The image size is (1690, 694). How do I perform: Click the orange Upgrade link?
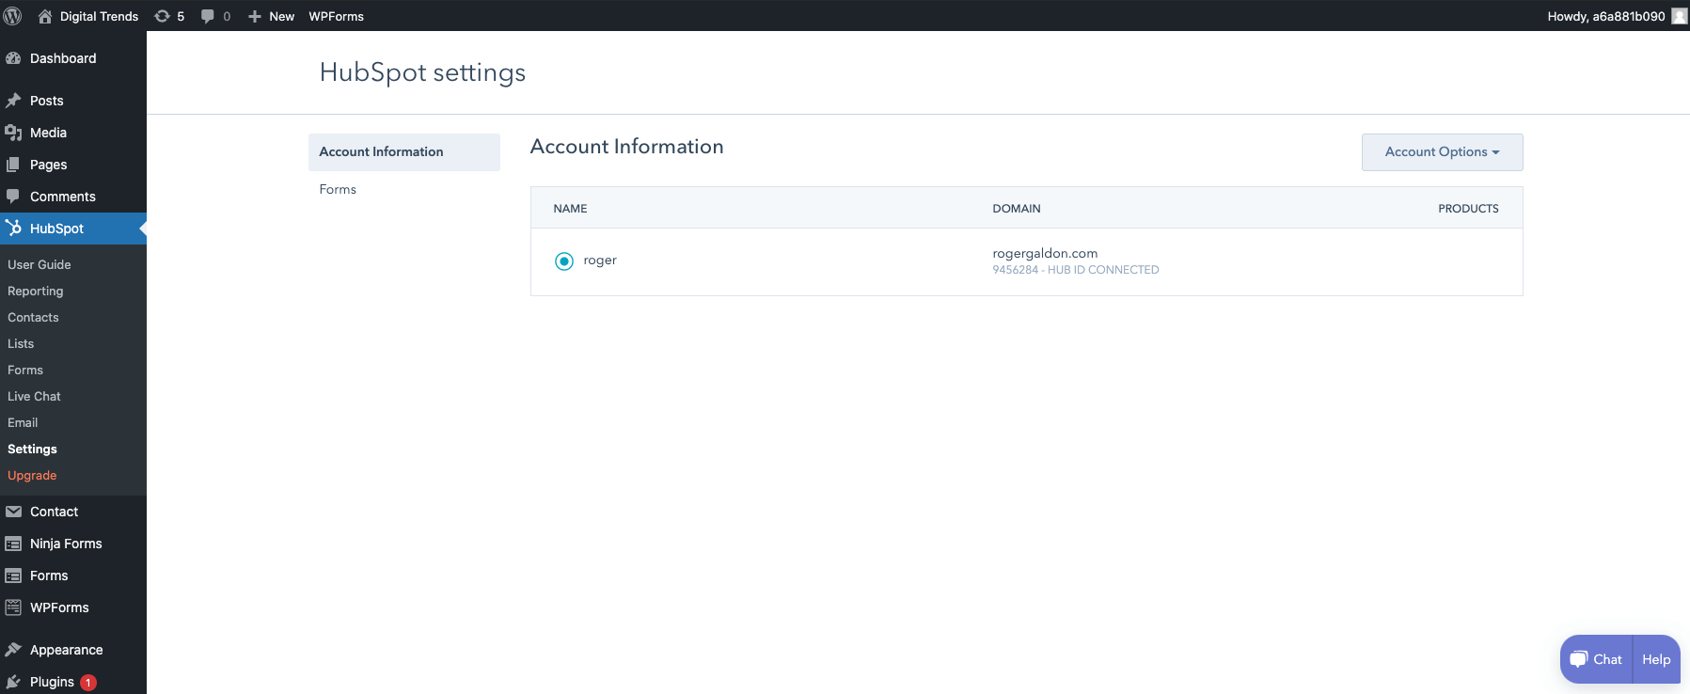click(x=32, y=476)
